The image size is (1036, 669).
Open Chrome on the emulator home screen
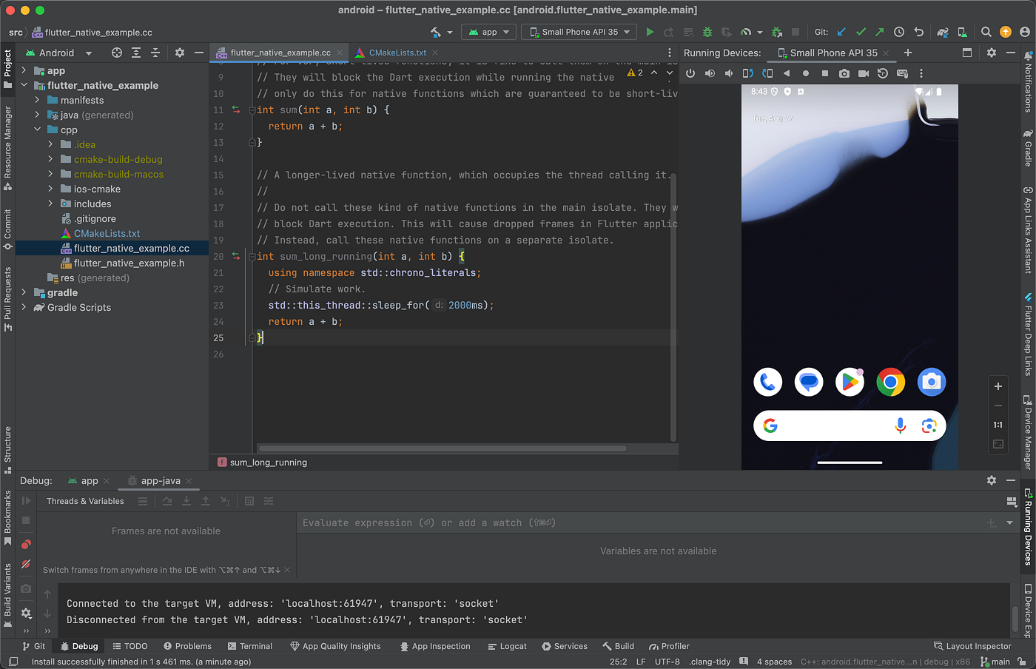click(890, 382)
